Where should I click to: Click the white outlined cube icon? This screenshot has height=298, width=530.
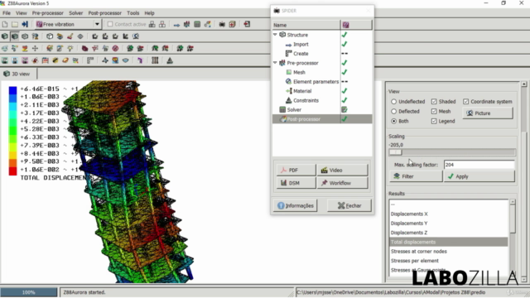point(50,36)
